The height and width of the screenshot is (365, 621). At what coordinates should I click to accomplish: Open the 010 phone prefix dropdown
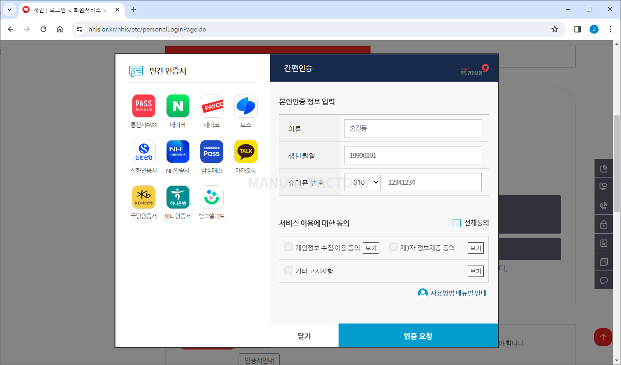(362, 182)
